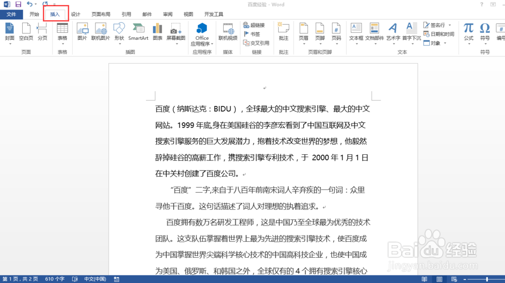Expand Screenshot dropdown arrow
This screenshot has width=505, height=283.
click(177, 44)
